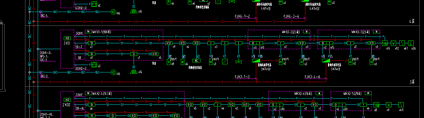Click the M symbol in MKX3-3 box
The width and height of the screenshot is (424, 118).
coord(376,32)
